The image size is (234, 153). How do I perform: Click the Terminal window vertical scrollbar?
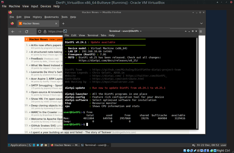197,83
